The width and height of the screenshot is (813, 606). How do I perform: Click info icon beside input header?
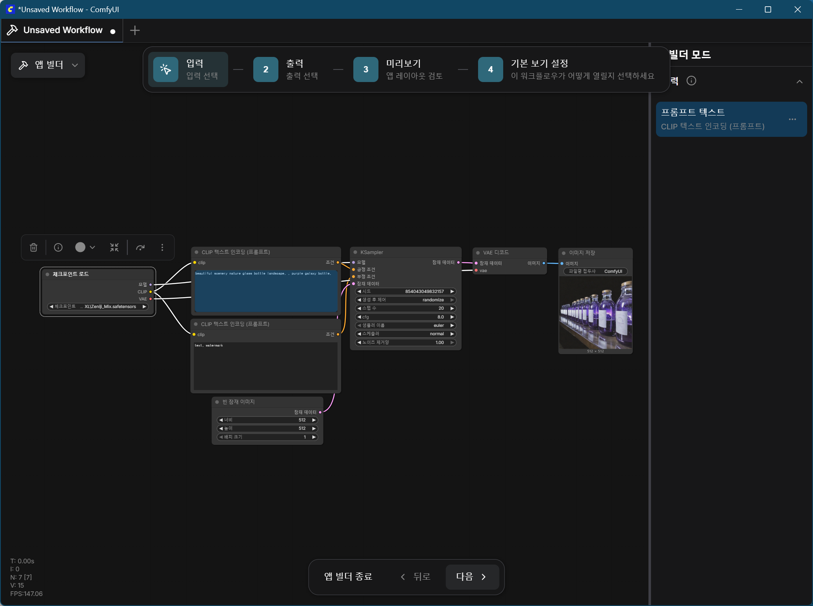(691, 81)
